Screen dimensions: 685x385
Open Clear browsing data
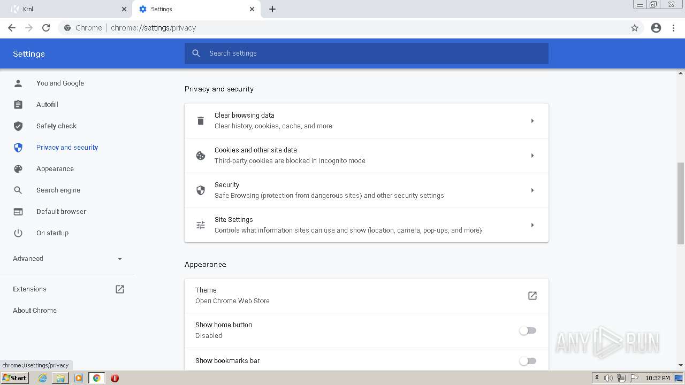pos(367,121)
